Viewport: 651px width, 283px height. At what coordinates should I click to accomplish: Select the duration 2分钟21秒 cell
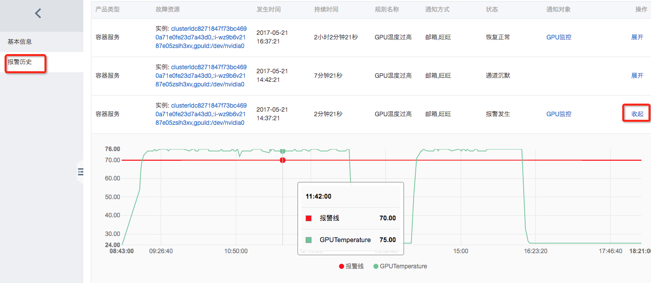328,114
